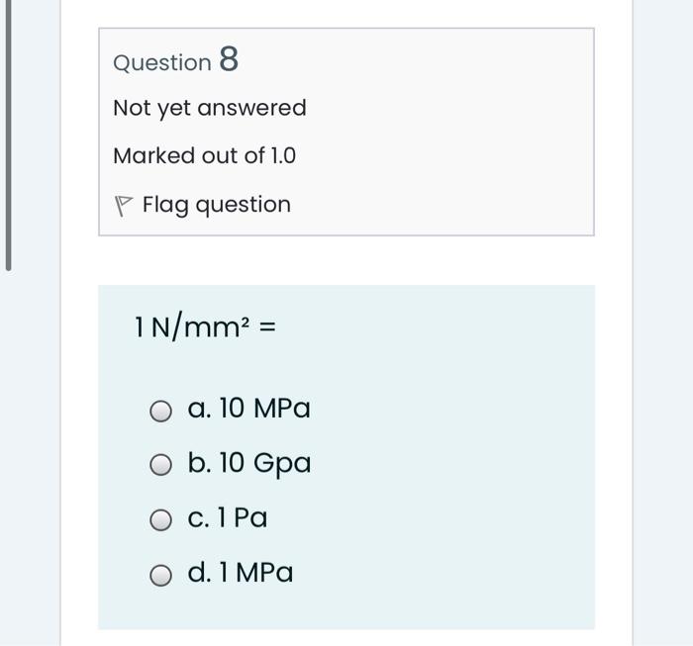693x646 pixels.
Task: Click the large number 8
Action: coord(229,58)
